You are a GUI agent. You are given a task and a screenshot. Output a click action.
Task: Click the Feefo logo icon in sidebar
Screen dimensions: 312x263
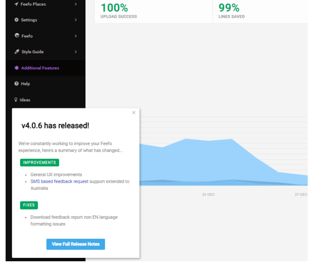point(17,35)
